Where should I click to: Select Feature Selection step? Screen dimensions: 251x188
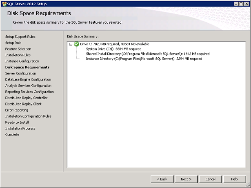(18, 49)
